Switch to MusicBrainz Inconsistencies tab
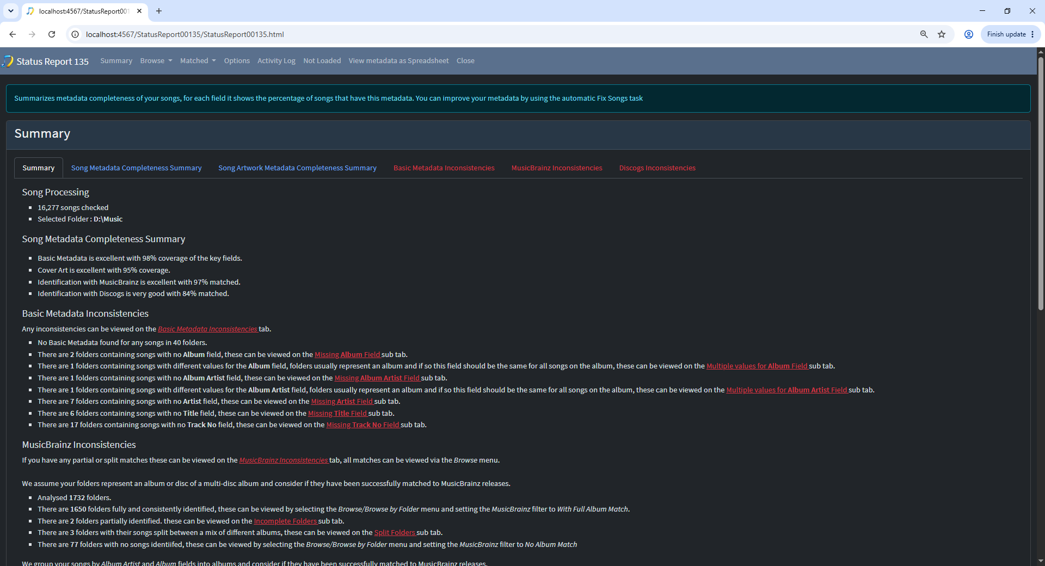The image size is (1045, 566). 557,168
